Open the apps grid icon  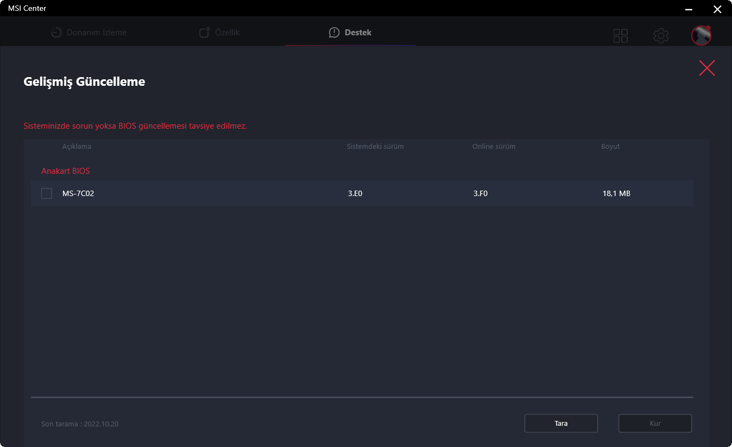(x=620, y=36)
